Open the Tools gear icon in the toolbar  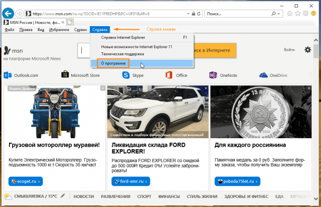305,13
